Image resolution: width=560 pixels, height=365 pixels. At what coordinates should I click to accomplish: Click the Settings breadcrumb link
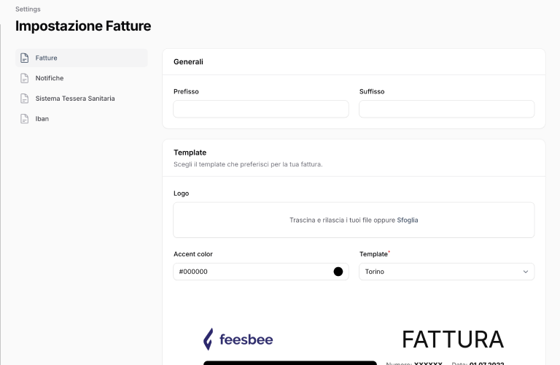[x=28, y=9]
